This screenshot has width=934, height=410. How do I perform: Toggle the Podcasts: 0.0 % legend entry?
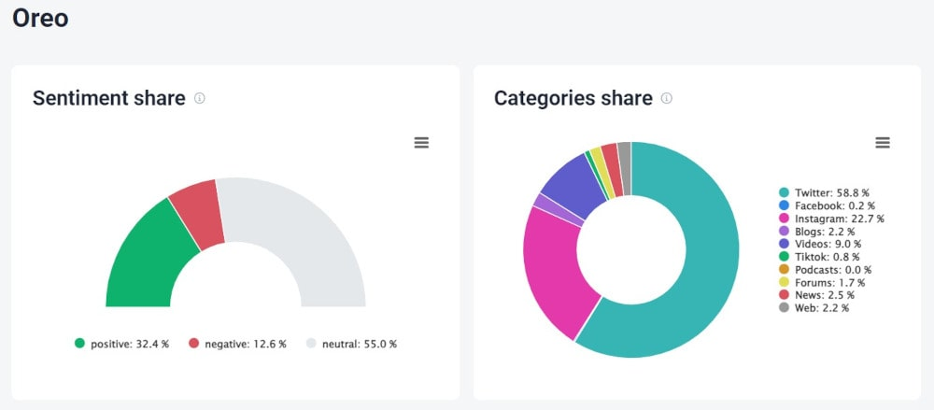pos(826,269)
